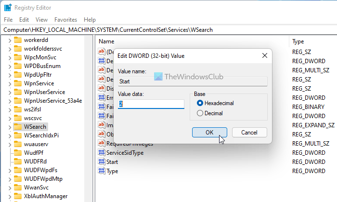The height and width of the screenshot is (202, 337).
Task: Expand the WpdUpFltr key
Action: (10, 75)
